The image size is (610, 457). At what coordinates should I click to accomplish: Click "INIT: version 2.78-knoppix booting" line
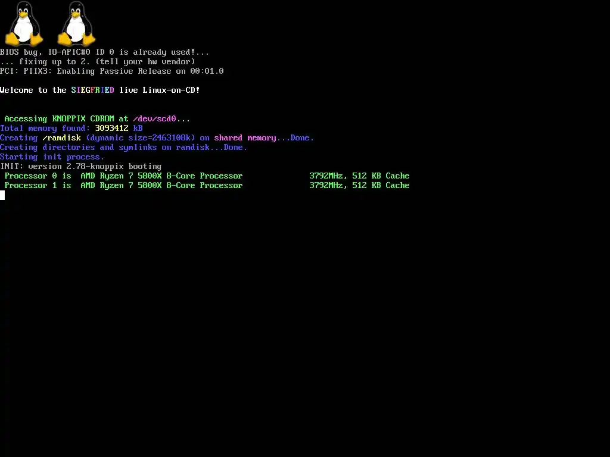(81, 167)
